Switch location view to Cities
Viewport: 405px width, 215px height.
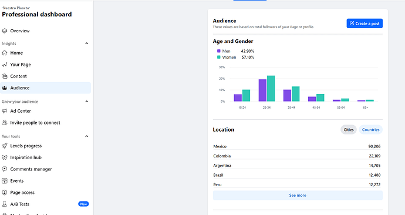tap(349, 130)
